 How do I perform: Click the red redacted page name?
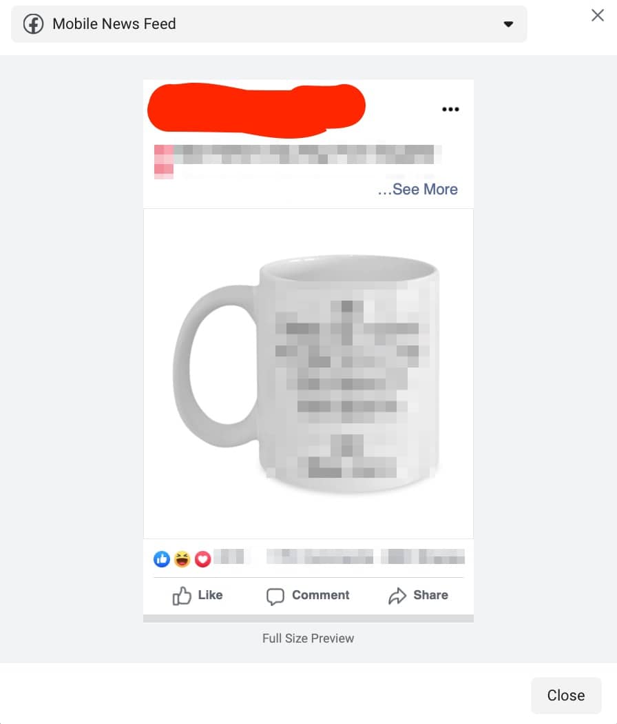[256, 110]
